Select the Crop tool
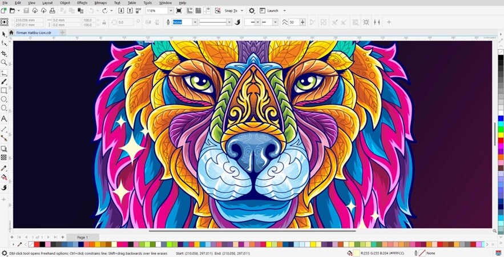This screenshot has height=257, width=504. (4, 53)
